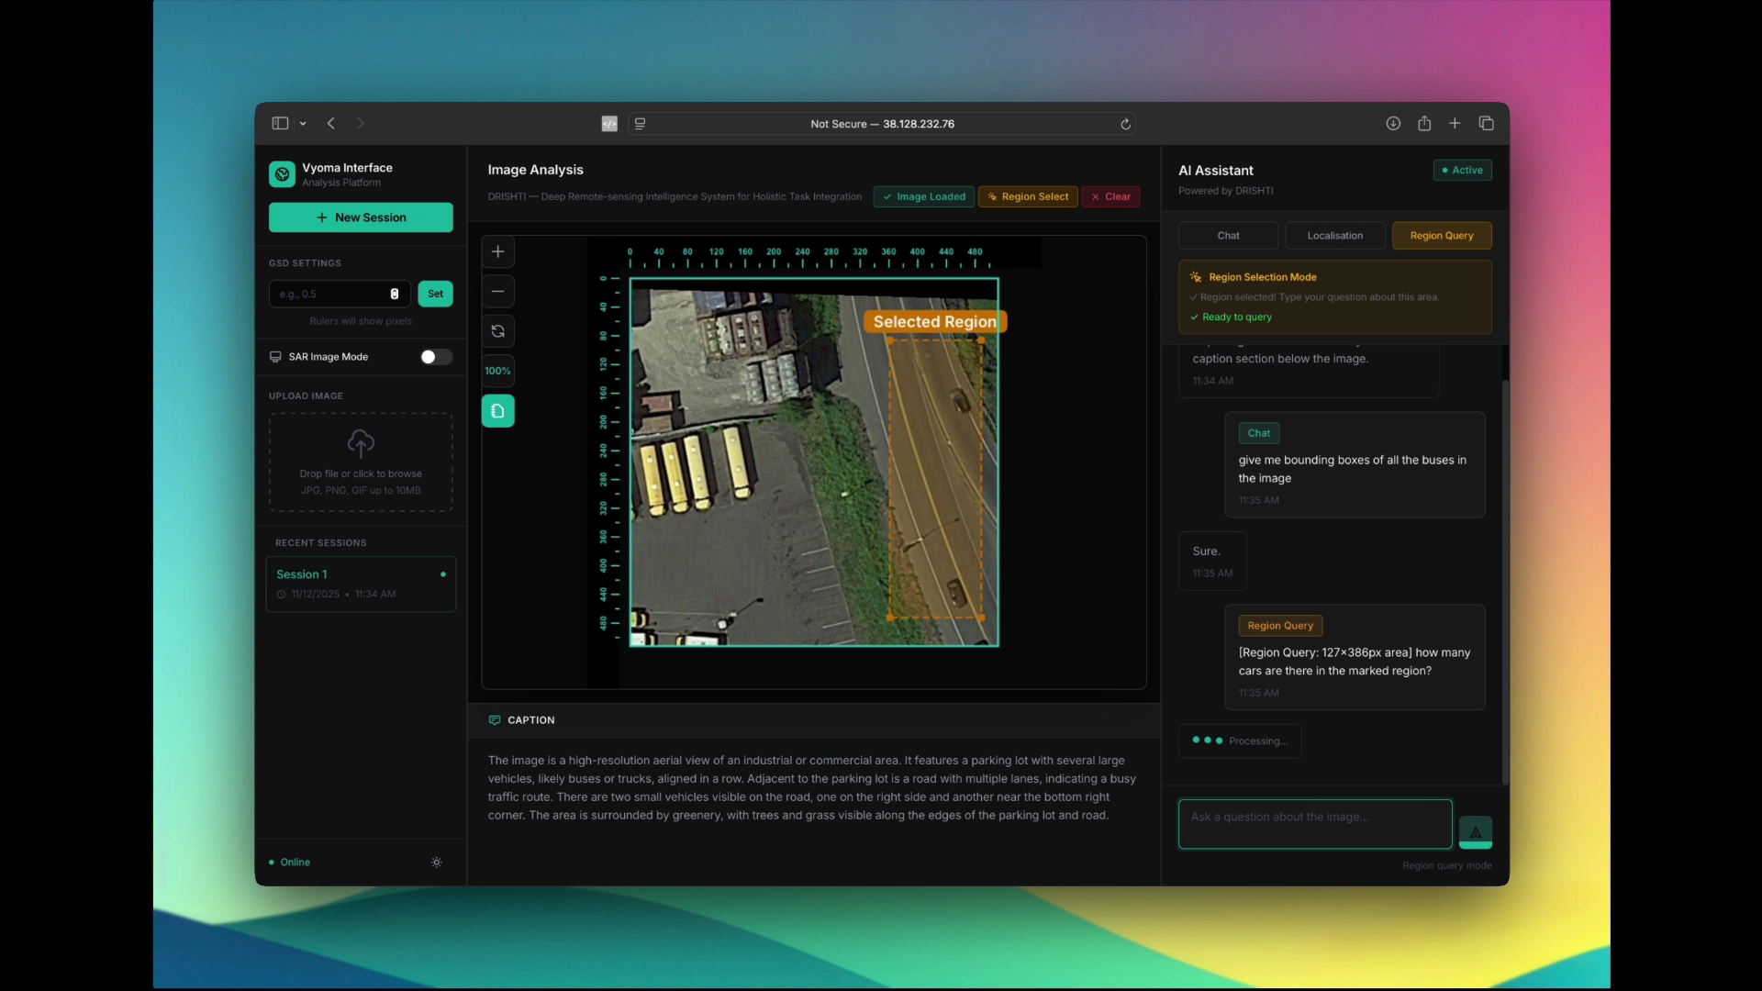Image resolution: width=1762 pixels, height=991 pixels.
Task: Open the sidebar dropdown chevron
Action: tap(303, 124)
